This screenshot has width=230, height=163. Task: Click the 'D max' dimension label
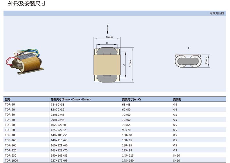pyautogui.click(x=109, y=37)
